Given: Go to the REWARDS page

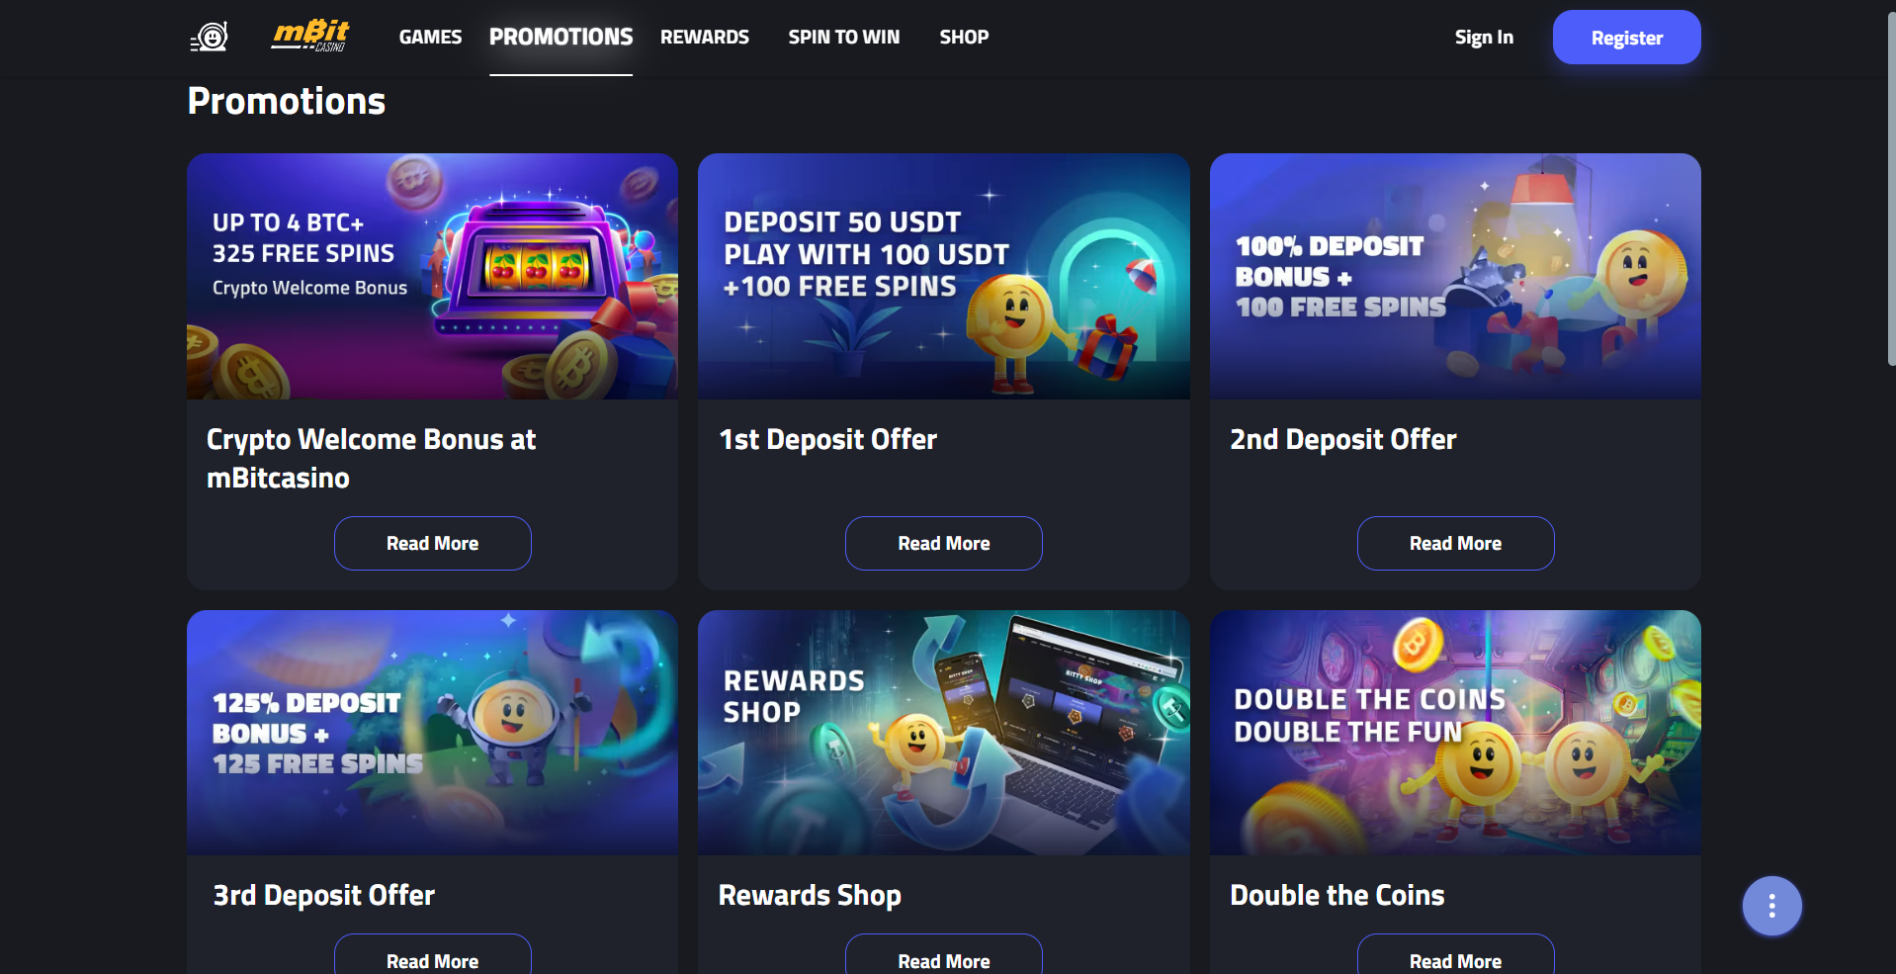Looking at the screenshot, I should pyautogui.click(x=705, y=38).
